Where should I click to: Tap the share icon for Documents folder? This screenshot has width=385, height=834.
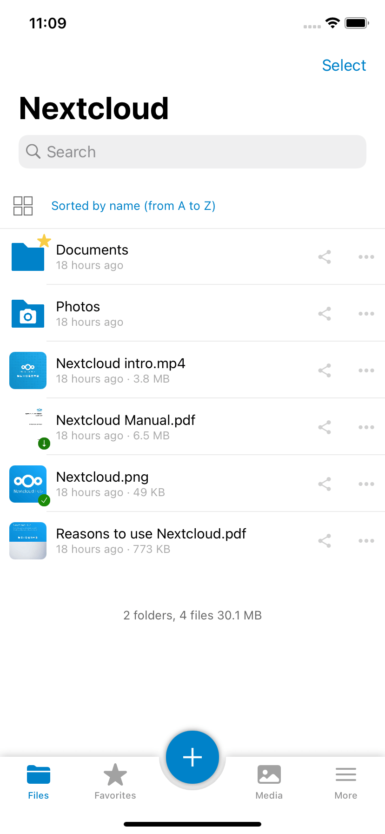tap(325, 257)
